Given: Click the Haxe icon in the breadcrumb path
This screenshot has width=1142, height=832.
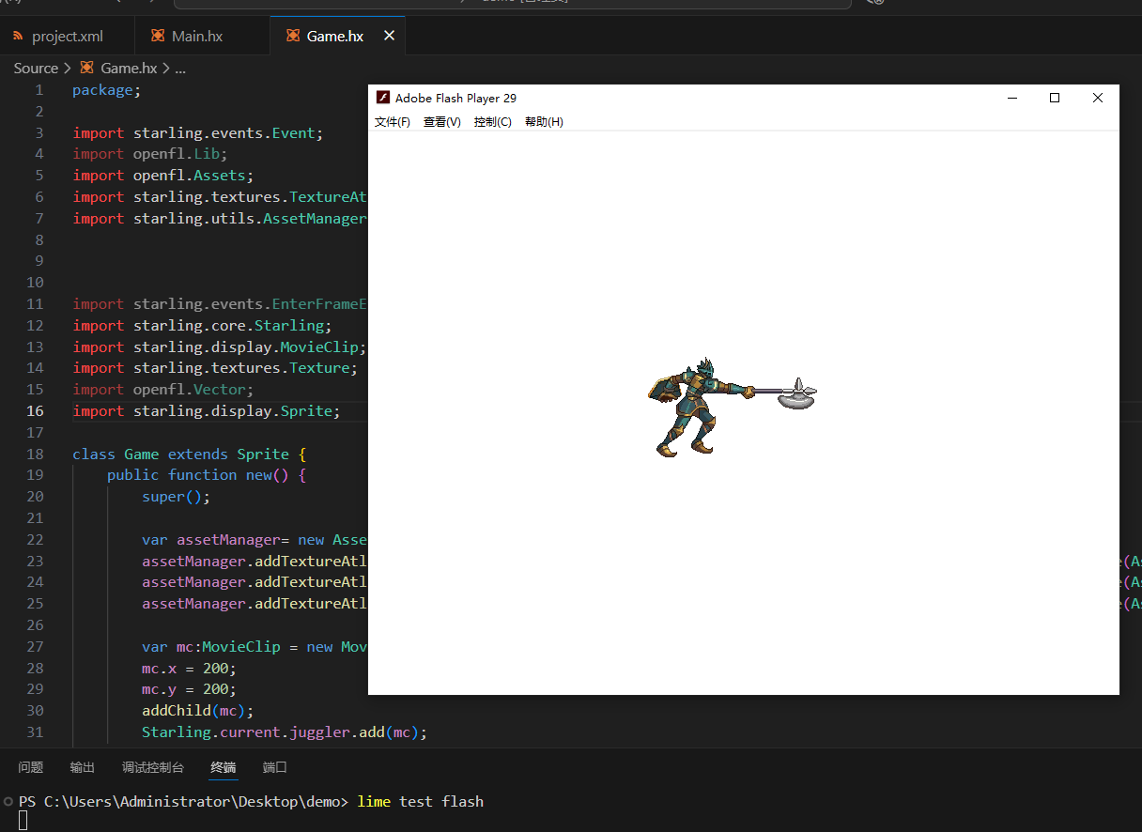Looking at the screenshot, I should pos(87,68).
